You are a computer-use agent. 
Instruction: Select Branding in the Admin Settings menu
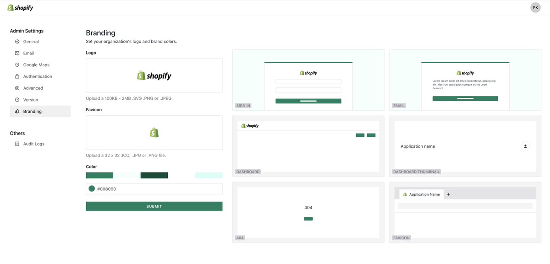[x=33, y=111]
